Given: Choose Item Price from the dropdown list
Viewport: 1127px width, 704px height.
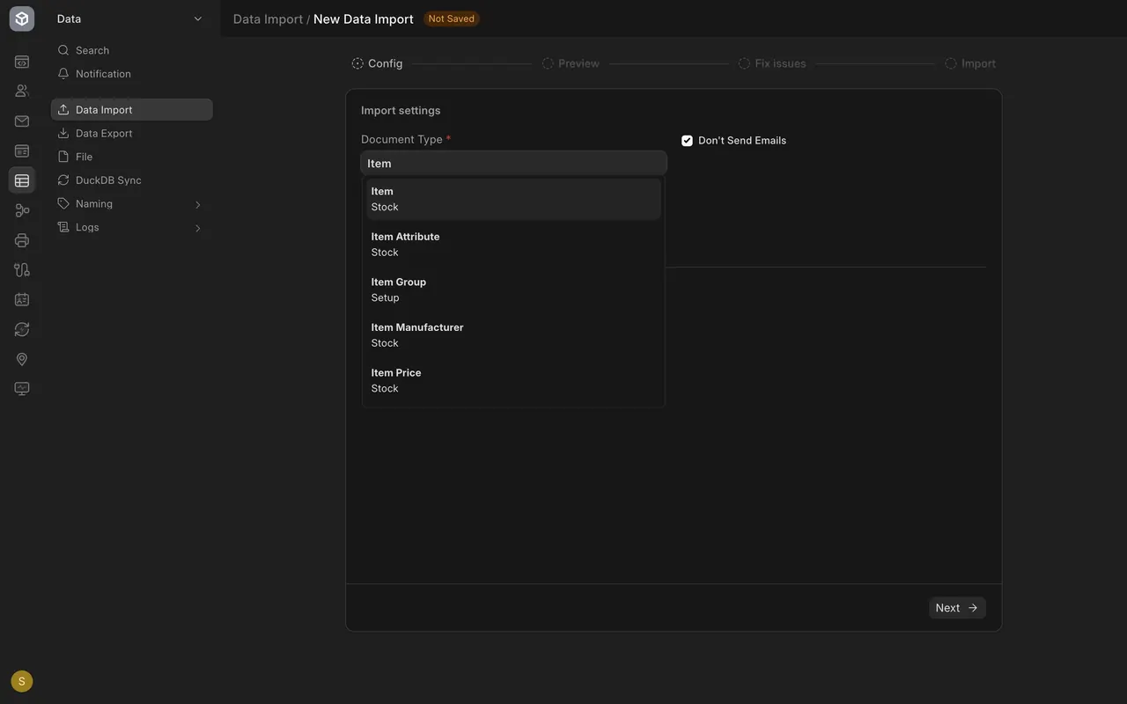Looking at the screenshot, I should [x=513, y=380].
